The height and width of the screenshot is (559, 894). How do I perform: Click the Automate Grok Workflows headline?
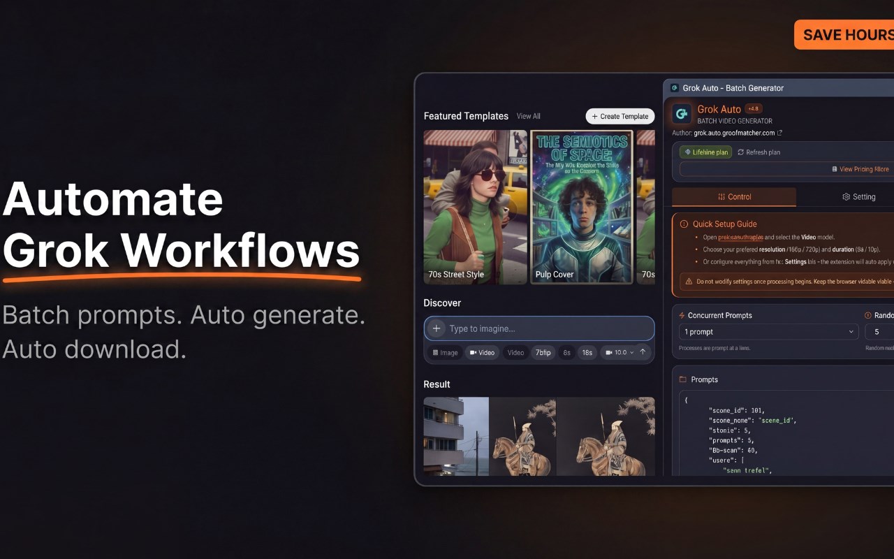coord(182,224)
